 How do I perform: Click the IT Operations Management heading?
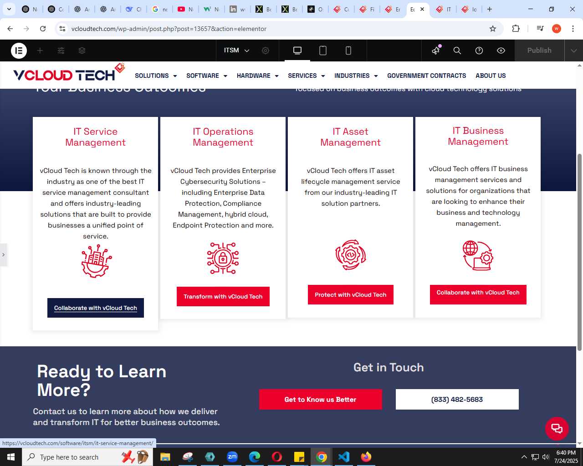coord(223,137)
